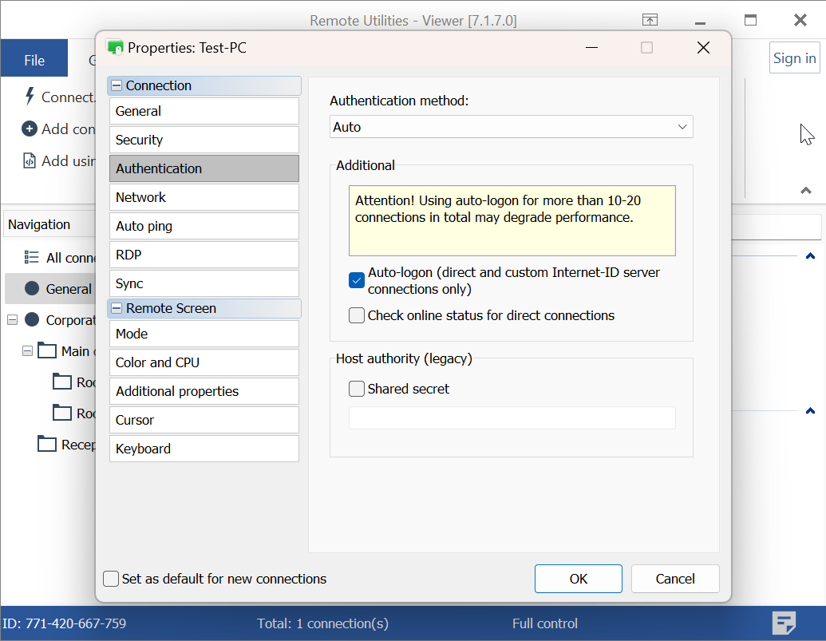The height and width of the screenshot is (641, 826).
Task: Click the Cancel button
Action: [x=674, y=579]
